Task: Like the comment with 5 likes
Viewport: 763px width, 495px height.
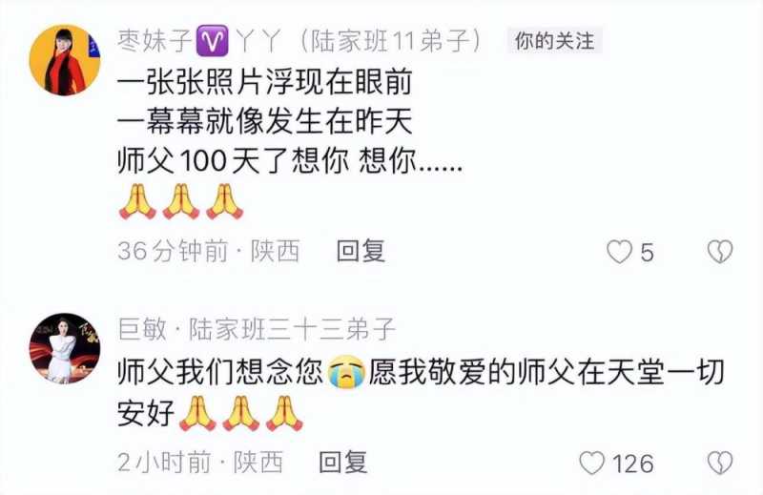Action: [x=619, y=252]
